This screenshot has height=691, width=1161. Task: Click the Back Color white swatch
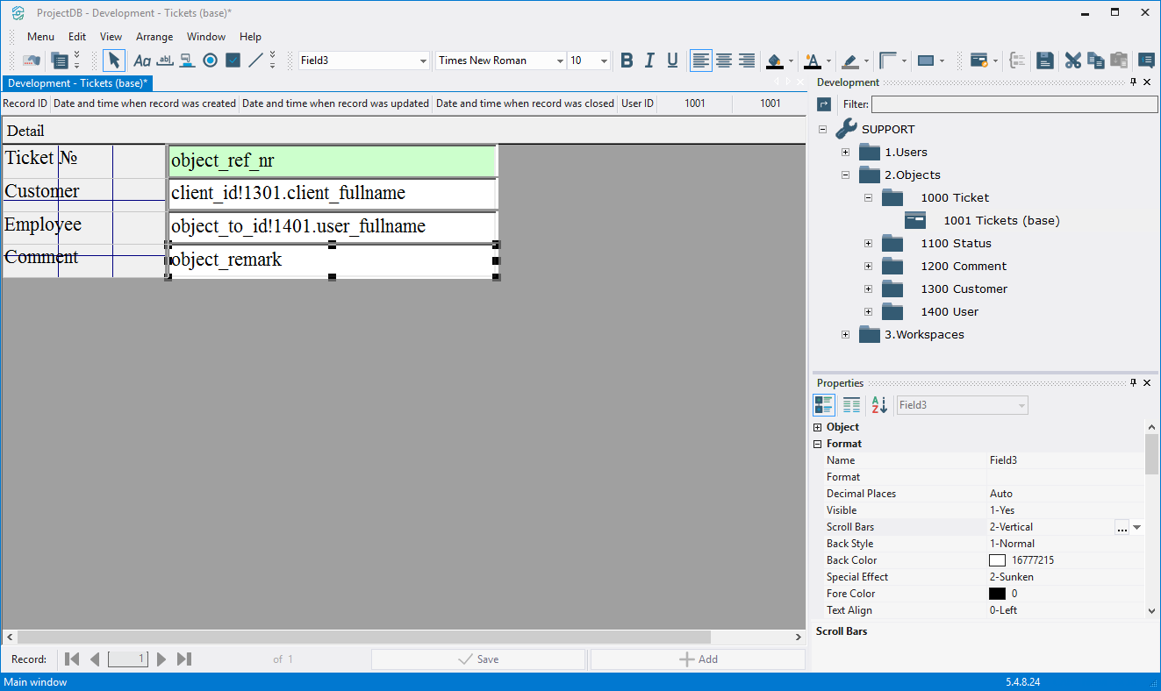coord(997,560)
